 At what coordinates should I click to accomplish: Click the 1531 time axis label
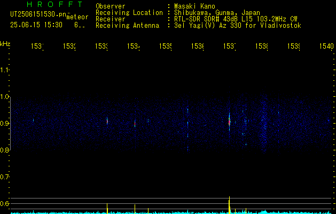[37, 46]
